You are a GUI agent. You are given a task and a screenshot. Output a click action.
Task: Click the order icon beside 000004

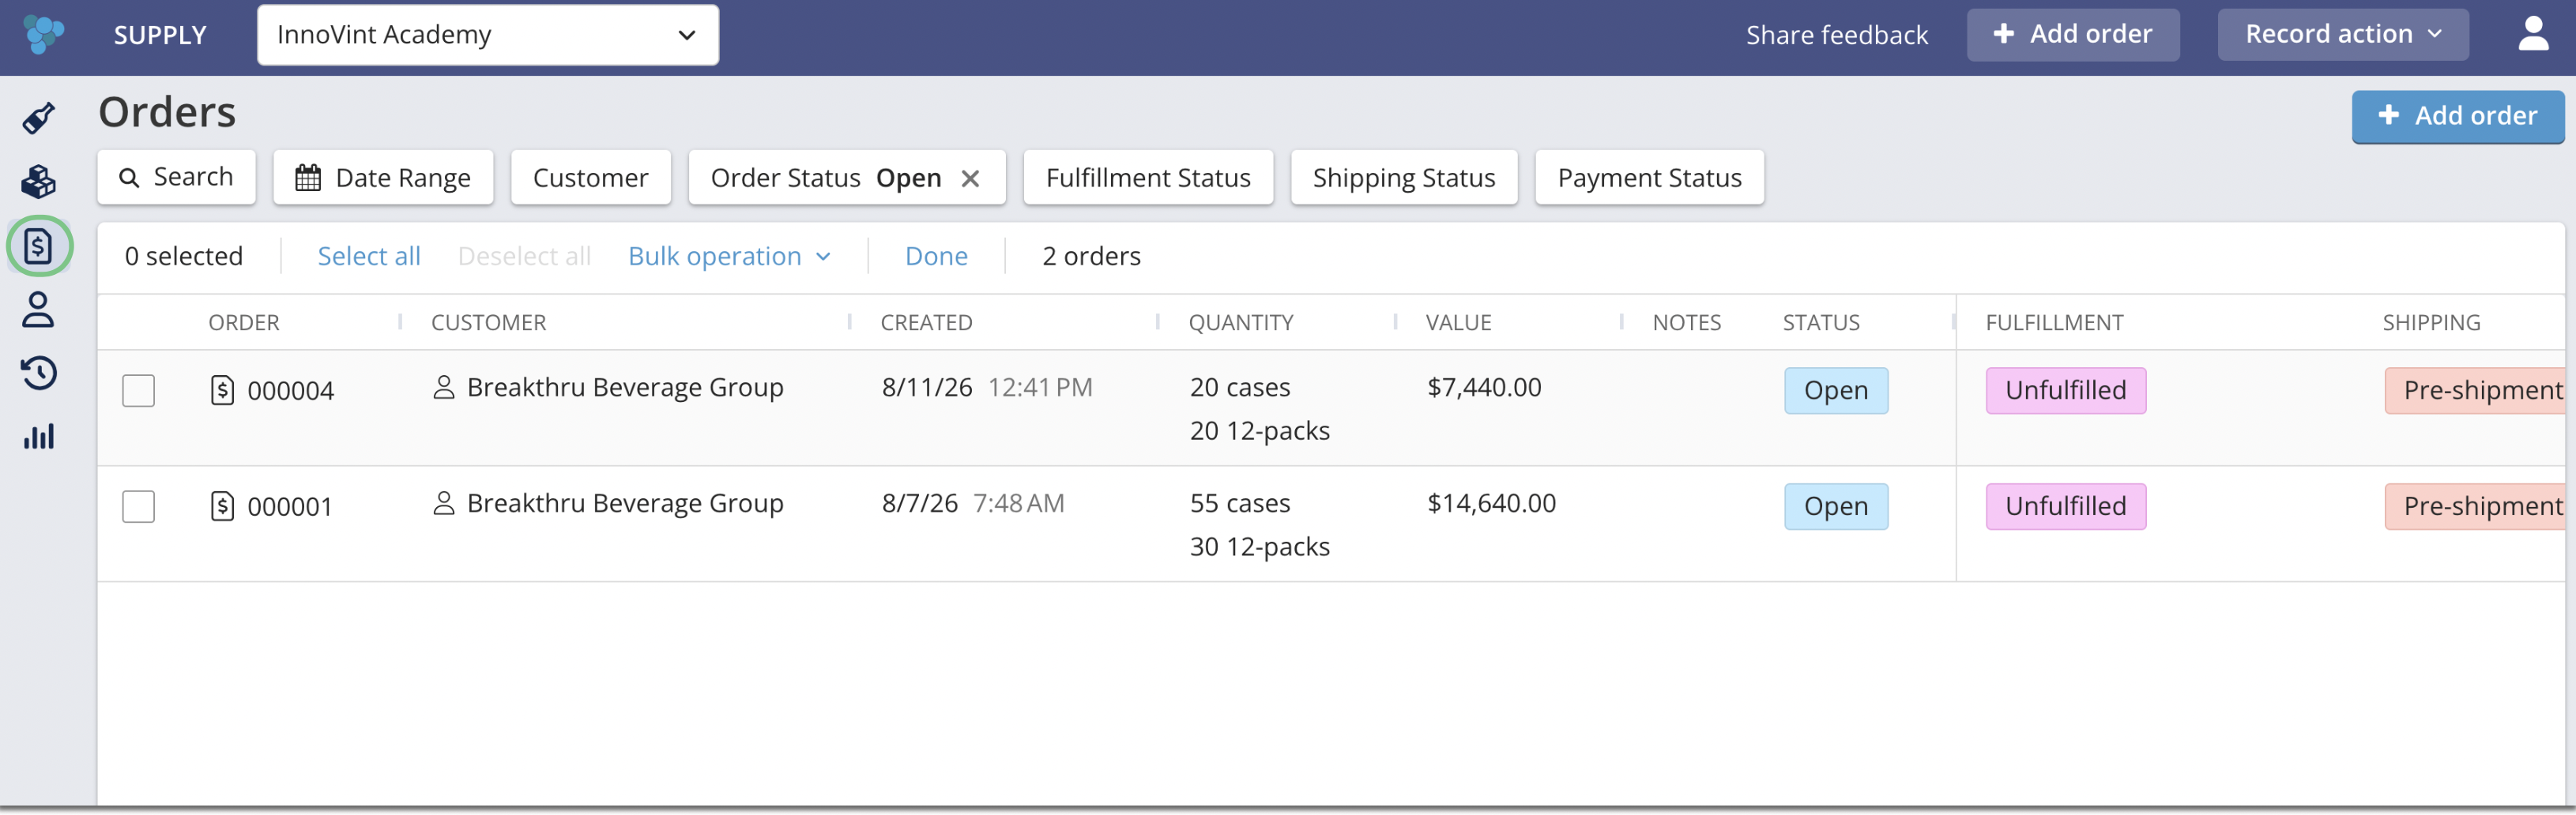223,390
